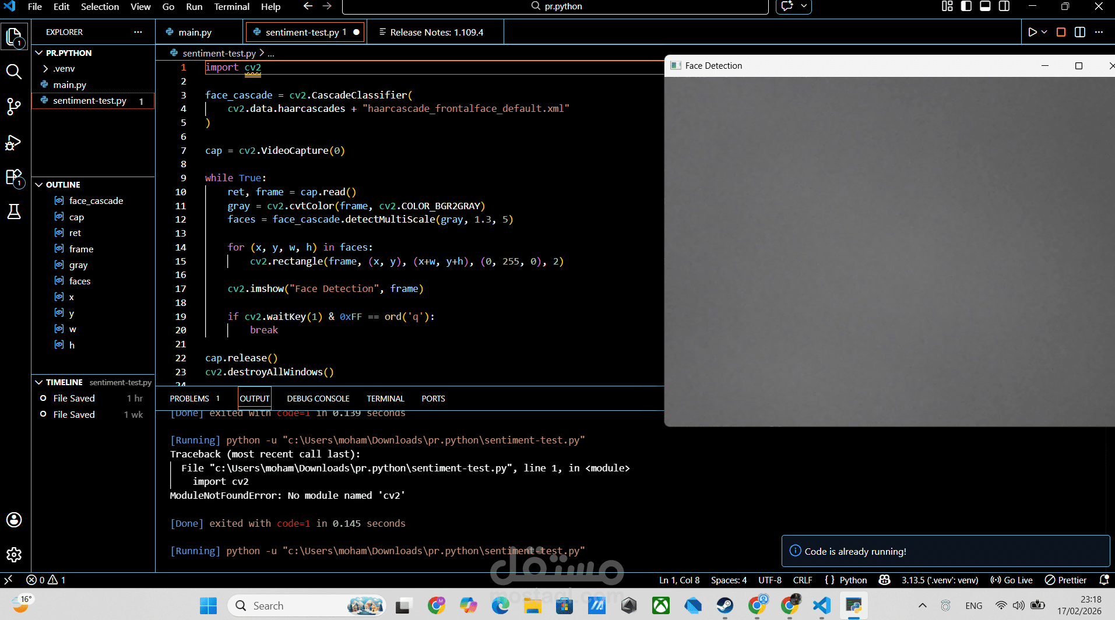Click the Run Code play button
This screenshot has width=1115, height=620.
tap(1032, 32)
